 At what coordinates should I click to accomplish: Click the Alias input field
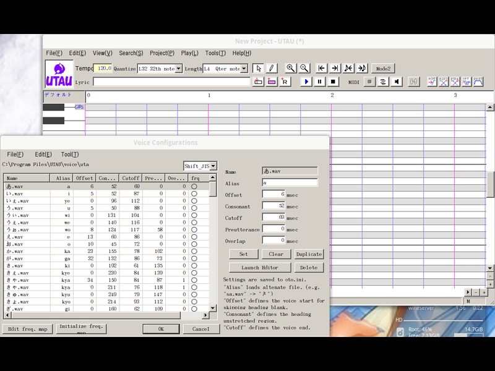290,183
